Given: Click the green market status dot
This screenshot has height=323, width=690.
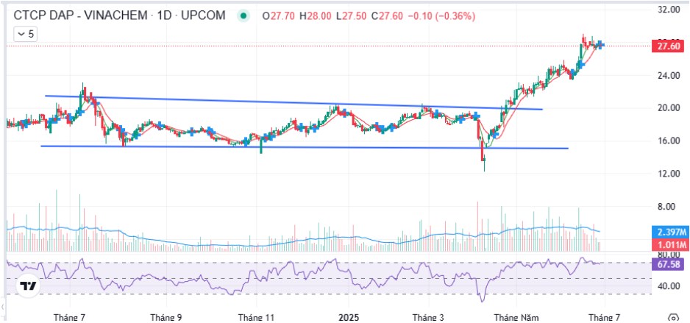Looking at the screenshot, I should tap(243, 16).
